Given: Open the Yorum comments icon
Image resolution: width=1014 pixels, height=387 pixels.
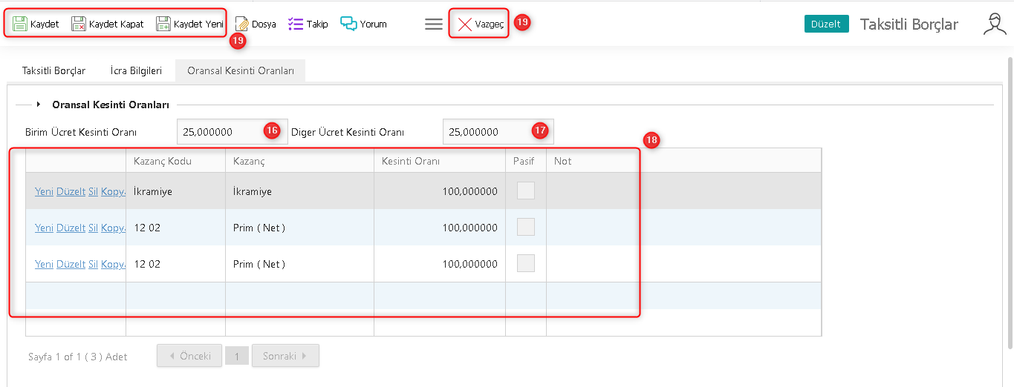Looking at the screenshot, I should tap(348, 24).
